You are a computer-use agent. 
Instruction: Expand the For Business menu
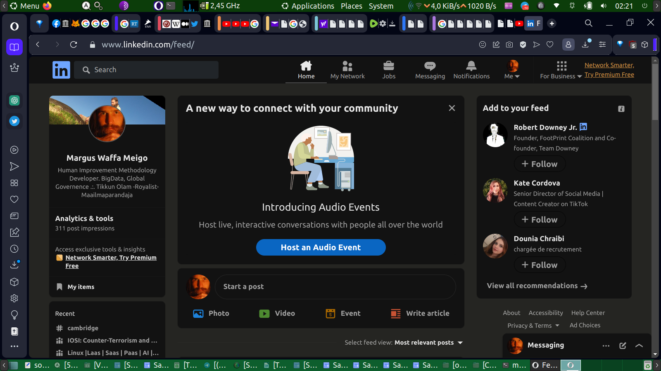561,70
